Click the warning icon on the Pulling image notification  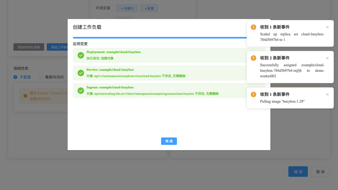pos(253,94)
